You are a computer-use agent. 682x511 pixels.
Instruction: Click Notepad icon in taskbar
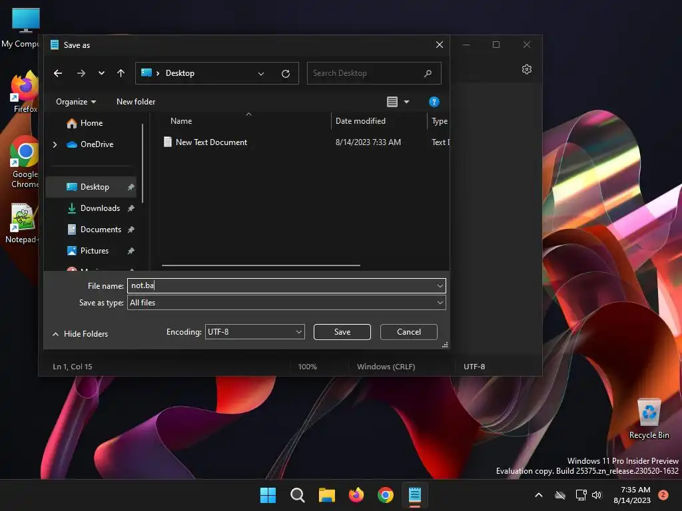[414, 495]
